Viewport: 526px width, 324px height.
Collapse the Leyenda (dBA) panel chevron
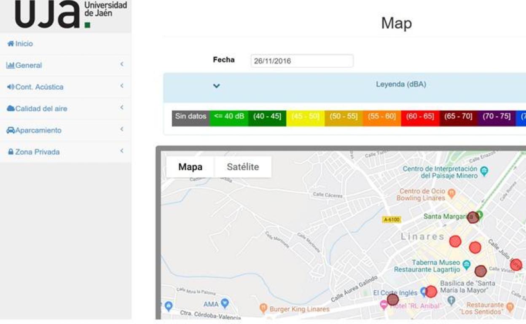click(x=216, y=86)
